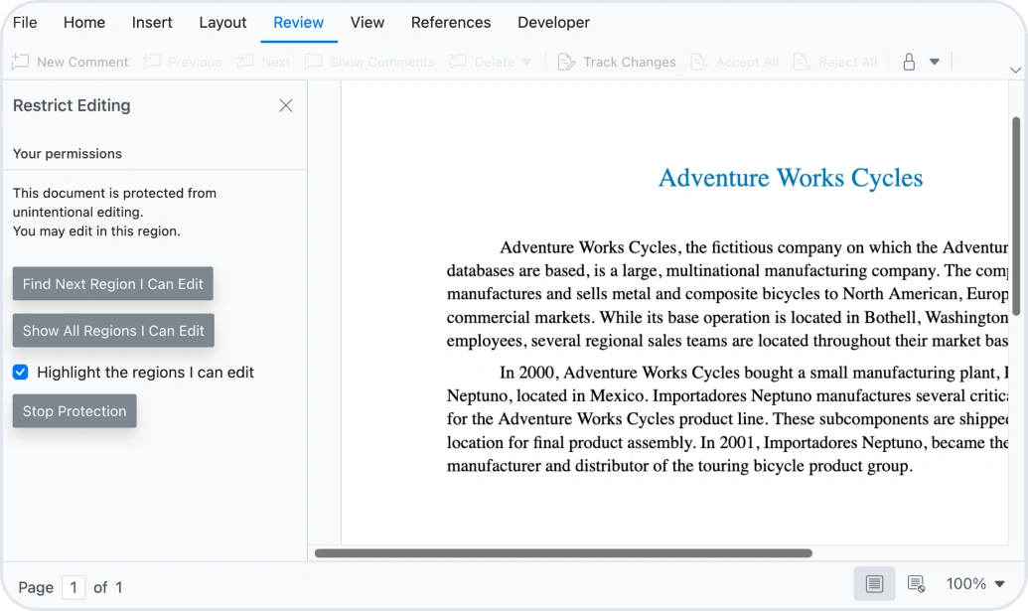The width and height of the screenshot is (1028, 611).
Task: Open the Layout tab
Action: point(222,22)
